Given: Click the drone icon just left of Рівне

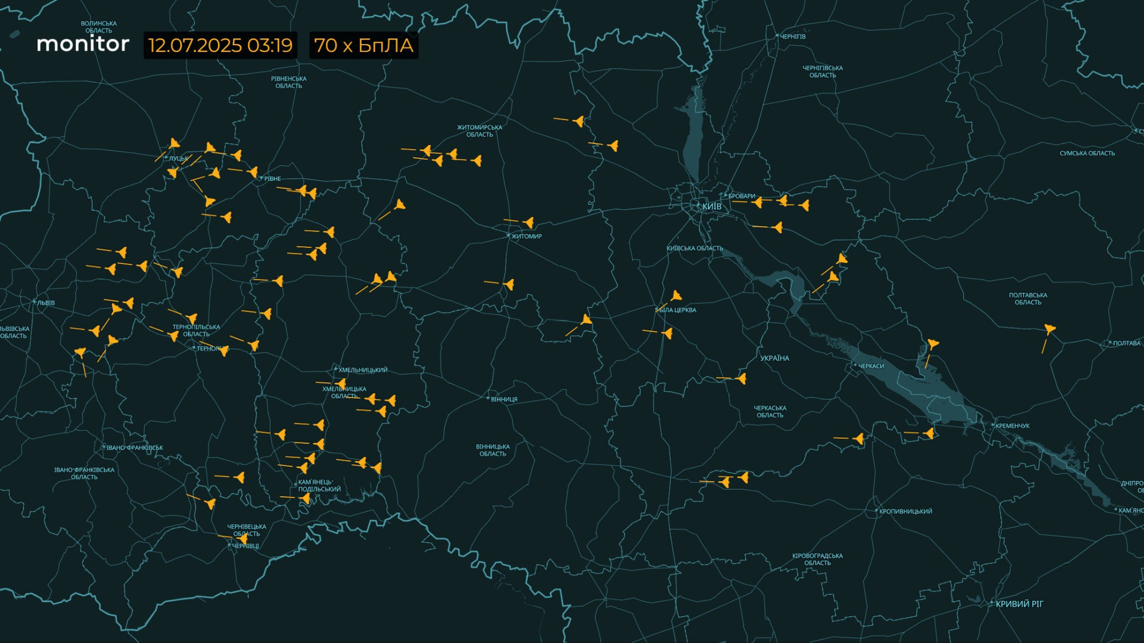Looking at the screenshot, I should [253, 171].
